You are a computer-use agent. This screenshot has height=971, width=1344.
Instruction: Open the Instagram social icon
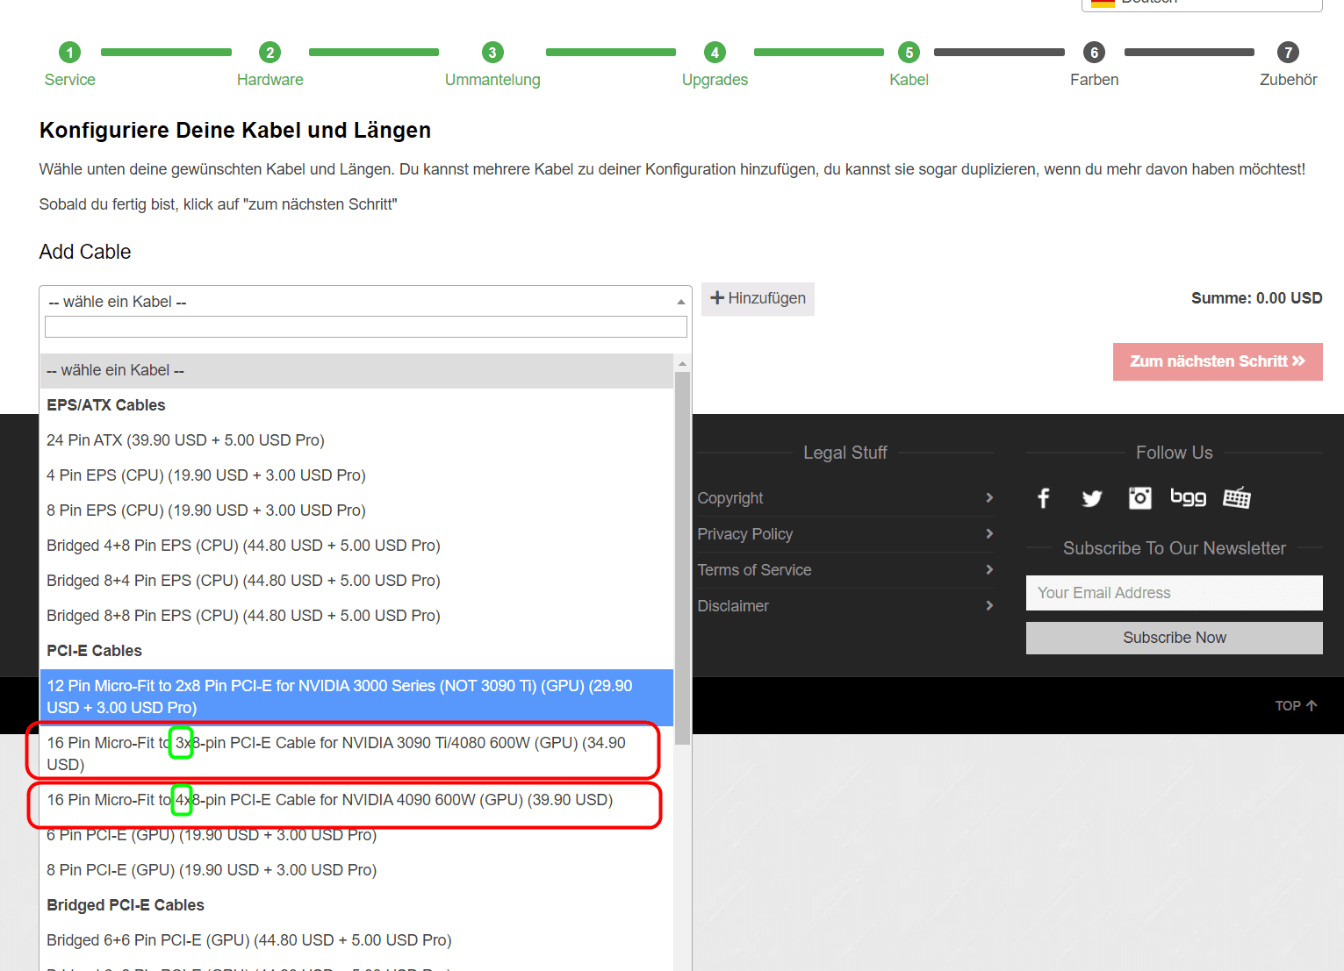[1139, 498]
